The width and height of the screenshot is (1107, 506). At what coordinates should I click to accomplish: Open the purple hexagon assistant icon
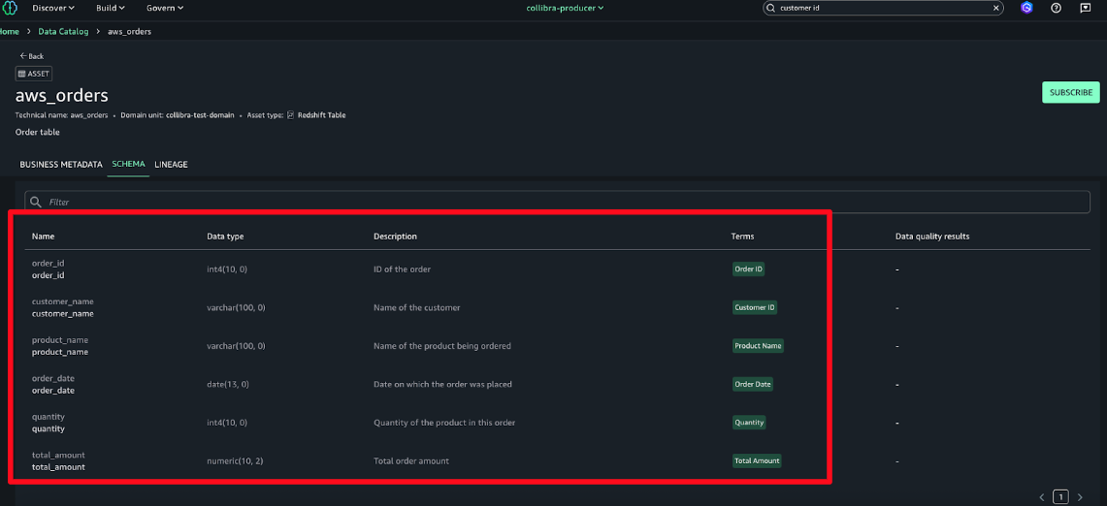1026,8
